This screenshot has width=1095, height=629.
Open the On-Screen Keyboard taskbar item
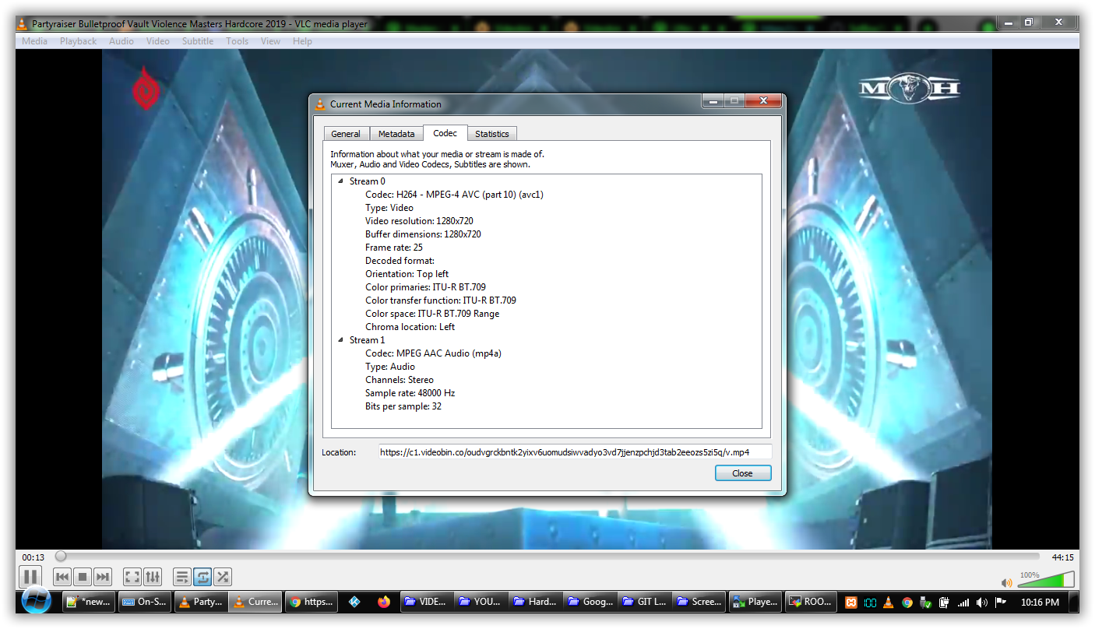(x=145, y=602)
